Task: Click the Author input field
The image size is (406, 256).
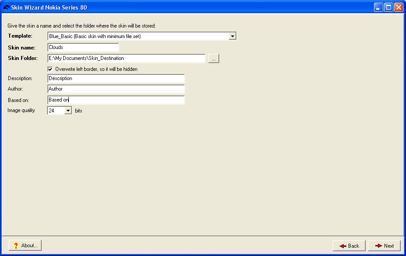Action: (x=116, y=89)
